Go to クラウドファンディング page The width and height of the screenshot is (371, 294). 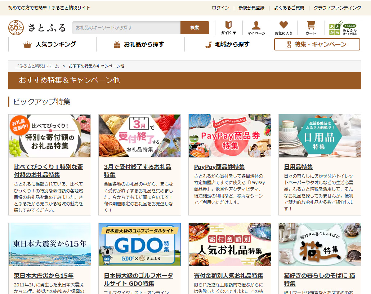337,8
